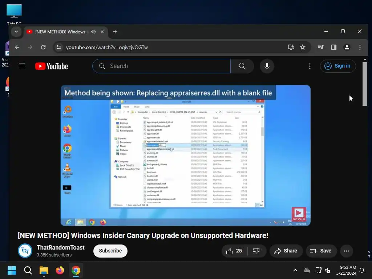This screenshot has width=372, height=279.
Task: Reload the YouTube page
Action: click(43, 47)
